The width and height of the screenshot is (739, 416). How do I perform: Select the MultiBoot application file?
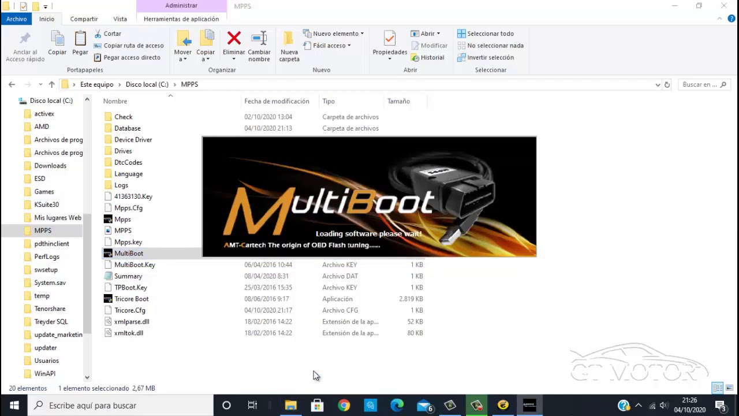tap(128, 253)
